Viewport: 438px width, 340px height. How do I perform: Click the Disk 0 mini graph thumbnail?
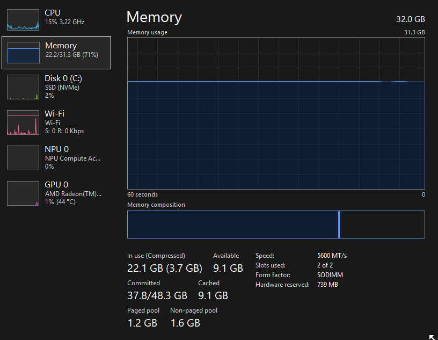(x=23, y=87)
